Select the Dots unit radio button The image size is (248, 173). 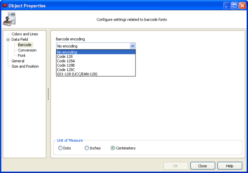point(60,148)
